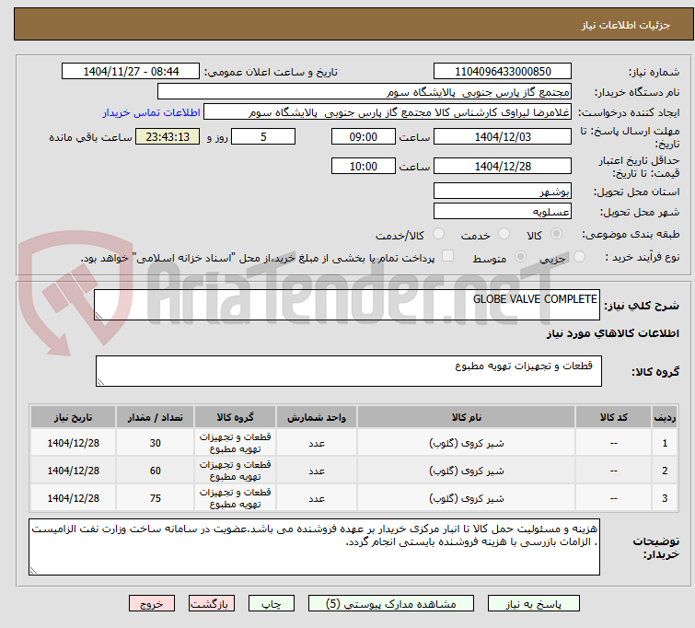The image size is (695, 628).
Task: Click the resize handle of buyer notes box
Action: click(x=34, y=571)
